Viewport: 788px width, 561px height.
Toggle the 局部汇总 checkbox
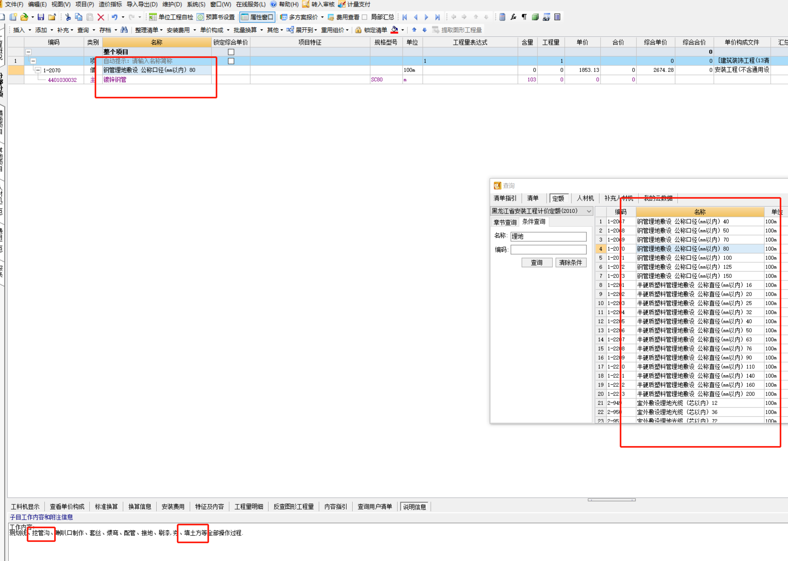365,17
